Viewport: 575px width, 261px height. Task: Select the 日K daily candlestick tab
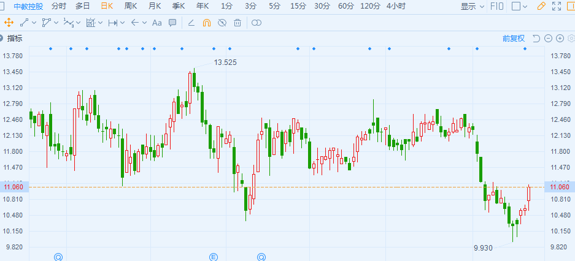pos(107,6)
